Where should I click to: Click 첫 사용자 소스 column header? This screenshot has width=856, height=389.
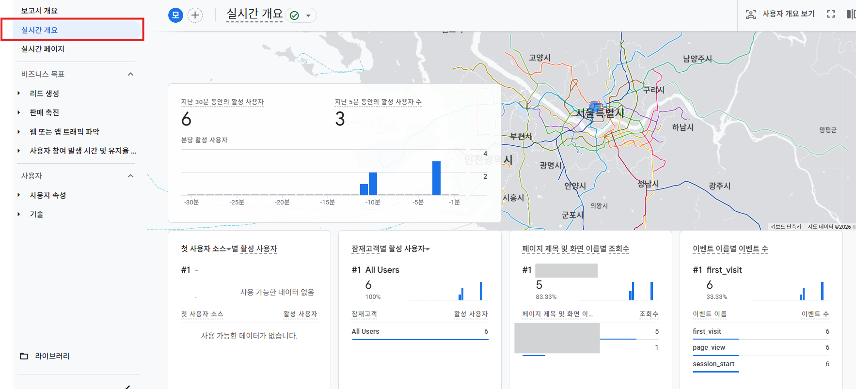click(x=202, y=314)
